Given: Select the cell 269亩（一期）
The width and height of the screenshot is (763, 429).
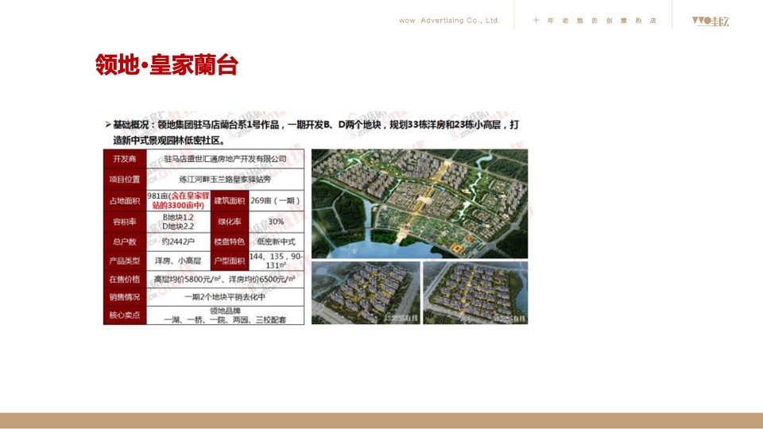Looking at the screenshot, I should point(276,200).
